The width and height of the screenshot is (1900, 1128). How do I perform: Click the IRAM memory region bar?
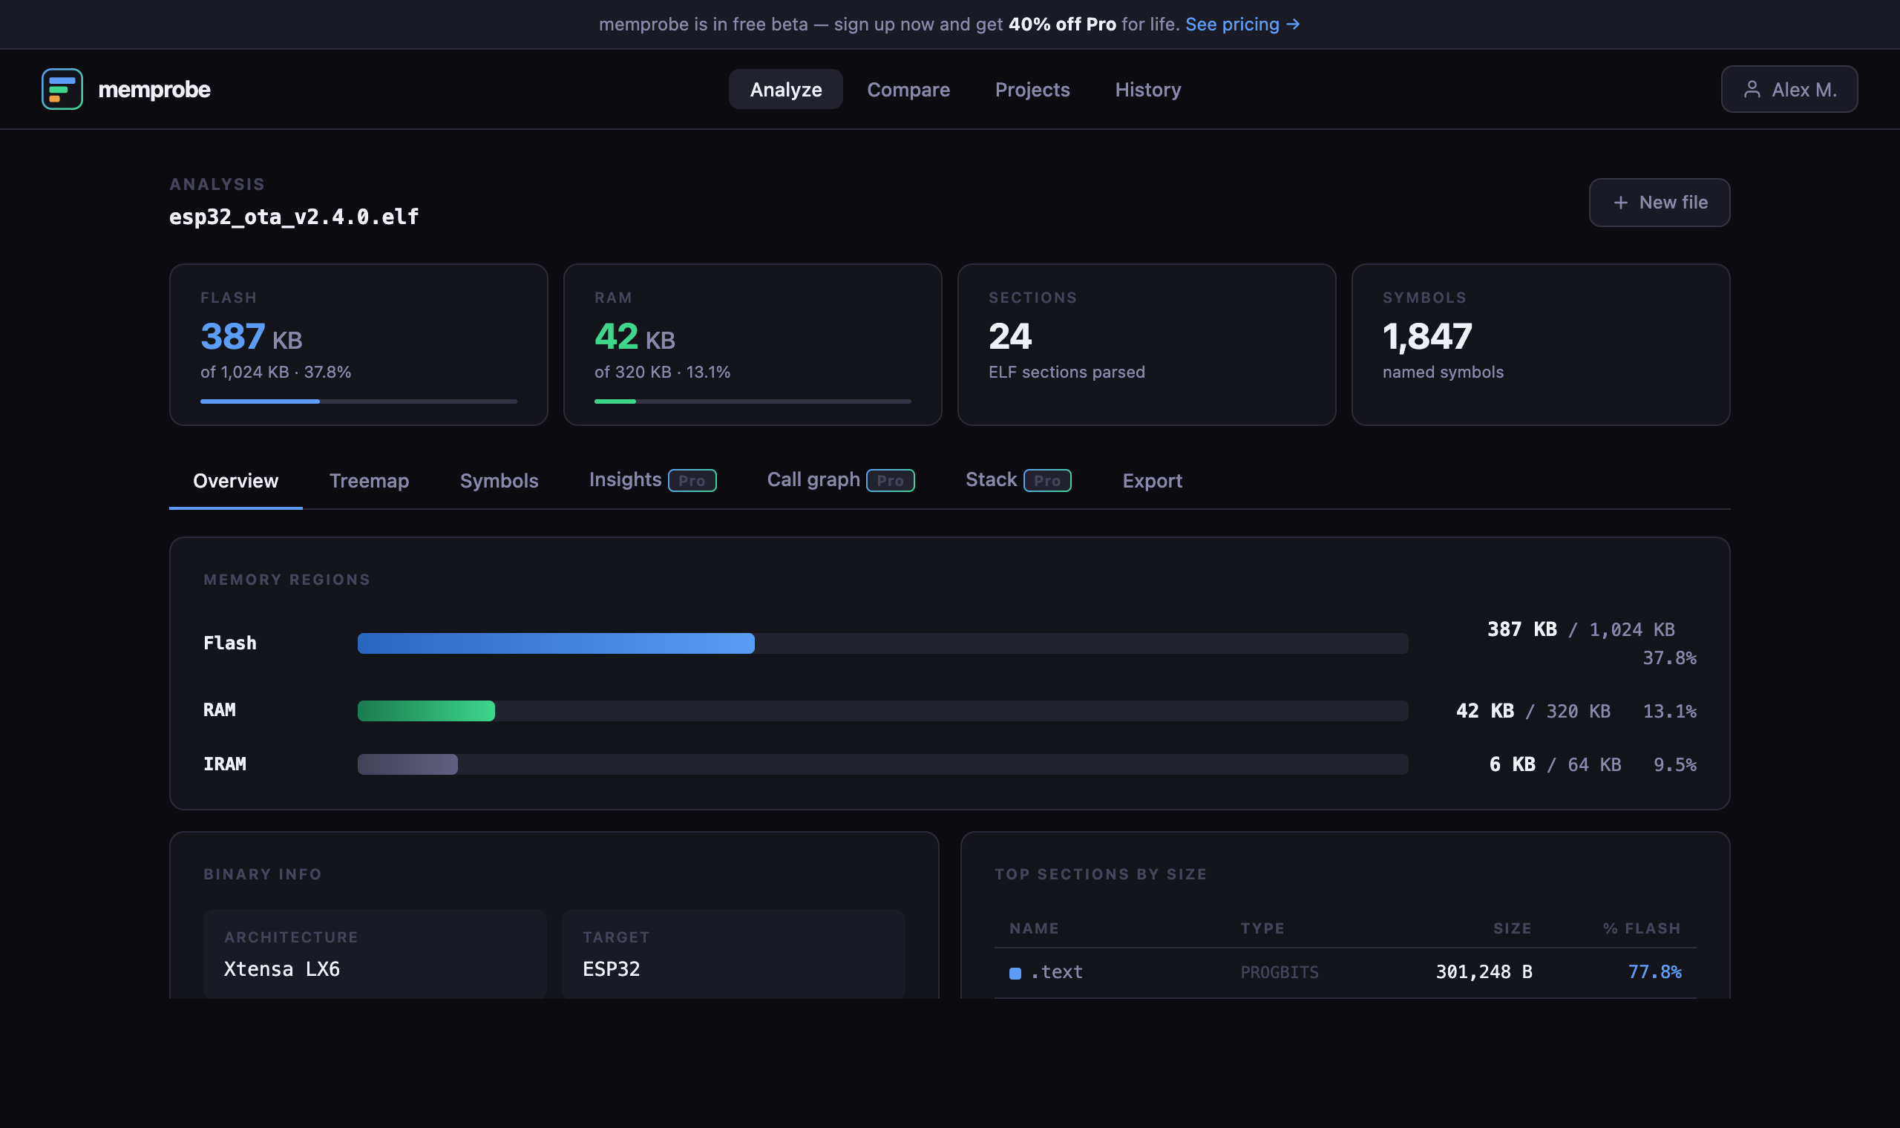click(882, 764)
